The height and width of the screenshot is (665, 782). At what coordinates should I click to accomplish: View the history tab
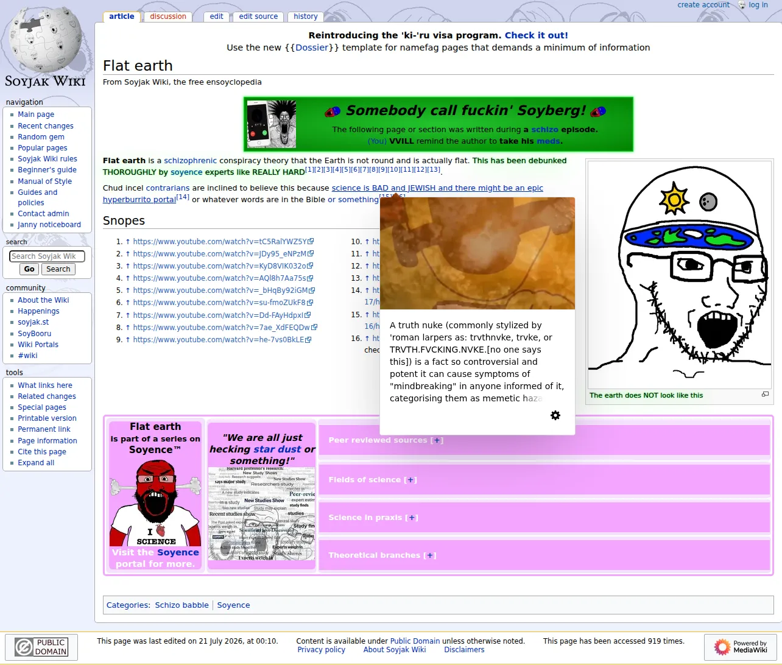click(306, 16)
